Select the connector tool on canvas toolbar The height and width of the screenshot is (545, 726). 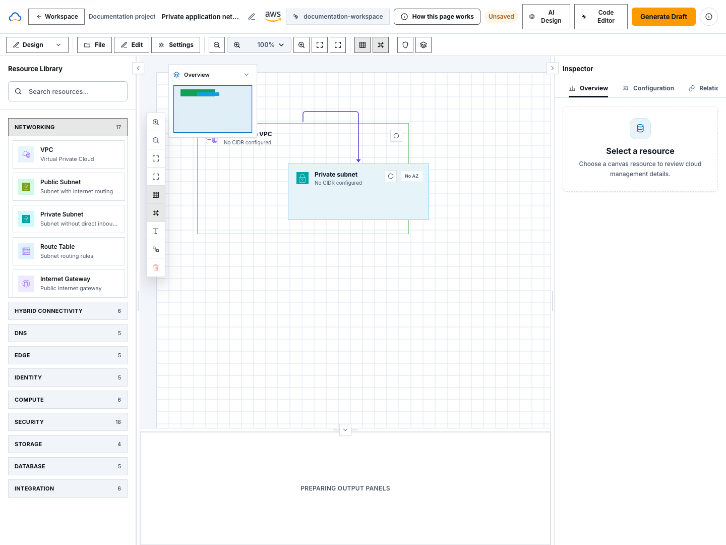coord(156,249)
